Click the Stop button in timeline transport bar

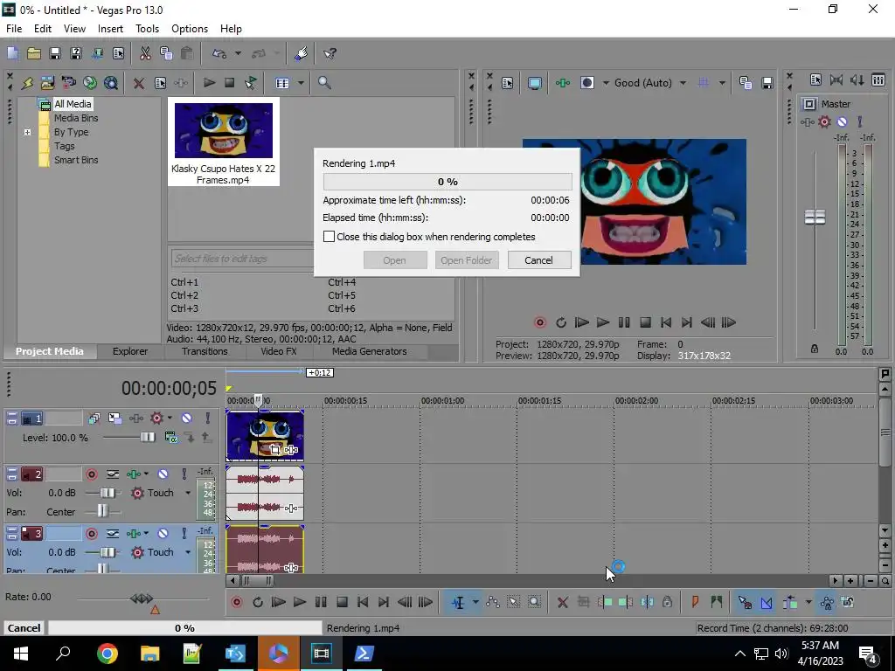coord(342,602)
